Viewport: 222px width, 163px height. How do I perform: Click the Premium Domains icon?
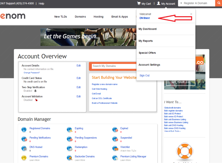24,158
